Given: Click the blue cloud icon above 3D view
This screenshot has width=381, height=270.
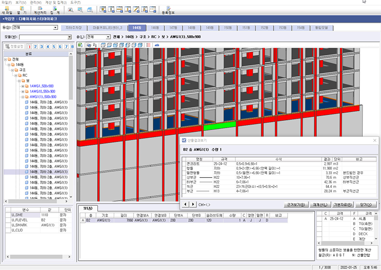Looking at the screenshot, I should tap(157, 45).
